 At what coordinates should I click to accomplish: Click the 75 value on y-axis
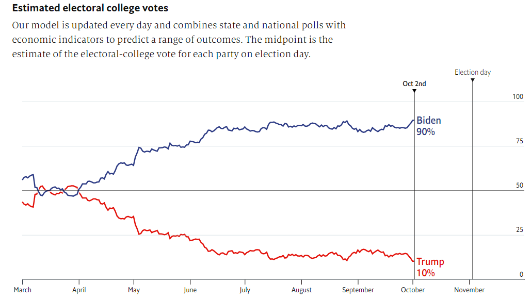coord(520,141)
